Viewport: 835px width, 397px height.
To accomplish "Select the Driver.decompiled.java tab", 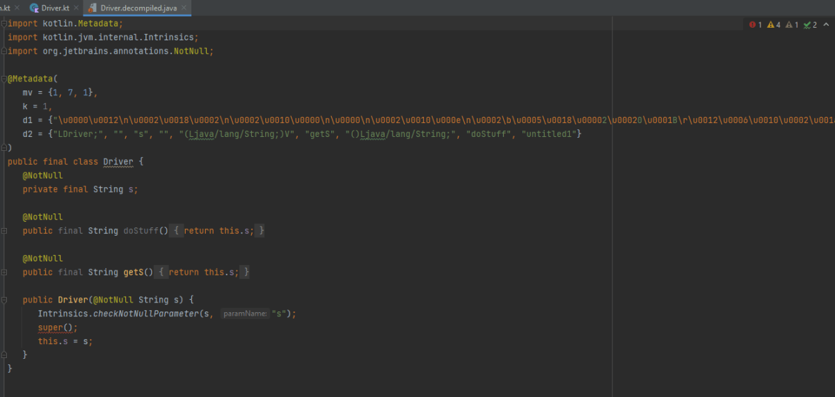I will click(x=137, y=8).
